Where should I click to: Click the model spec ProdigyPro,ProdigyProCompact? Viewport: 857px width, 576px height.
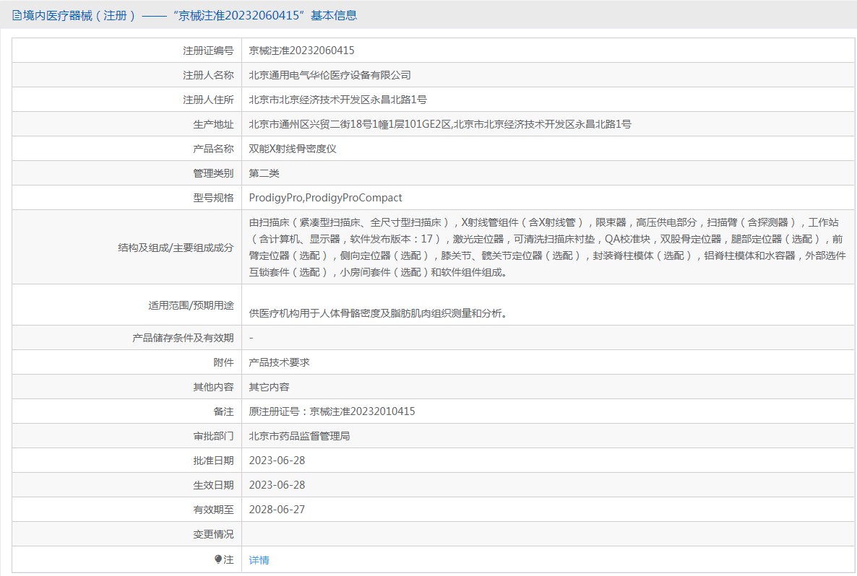click(325, 198)
